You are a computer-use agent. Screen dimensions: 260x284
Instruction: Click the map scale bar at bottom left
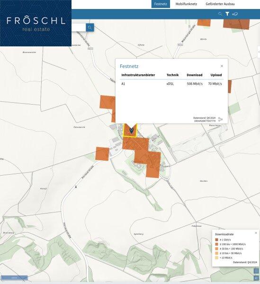(14, 278)
